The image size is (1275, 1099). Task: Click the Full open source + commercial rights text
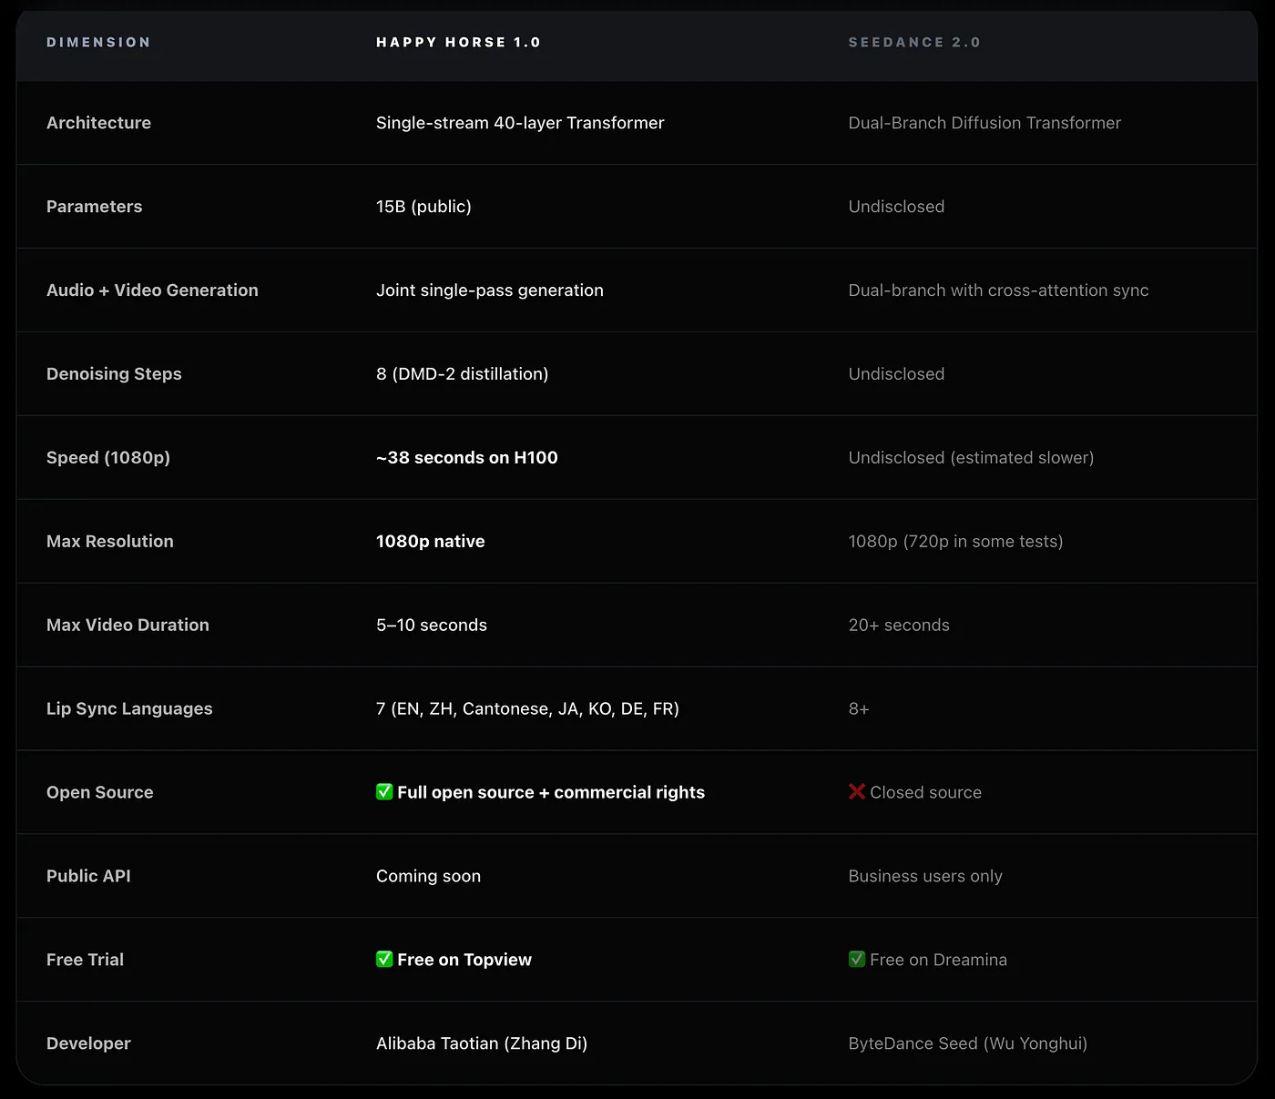coord(551,793)
